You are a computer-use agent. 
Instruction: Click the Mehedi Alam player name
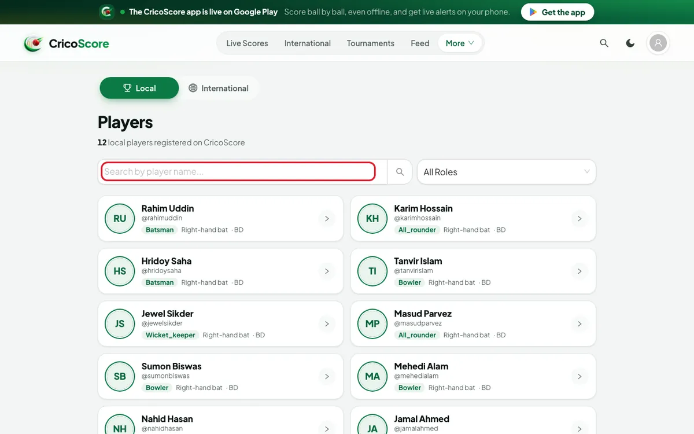(x=421, y=366)
